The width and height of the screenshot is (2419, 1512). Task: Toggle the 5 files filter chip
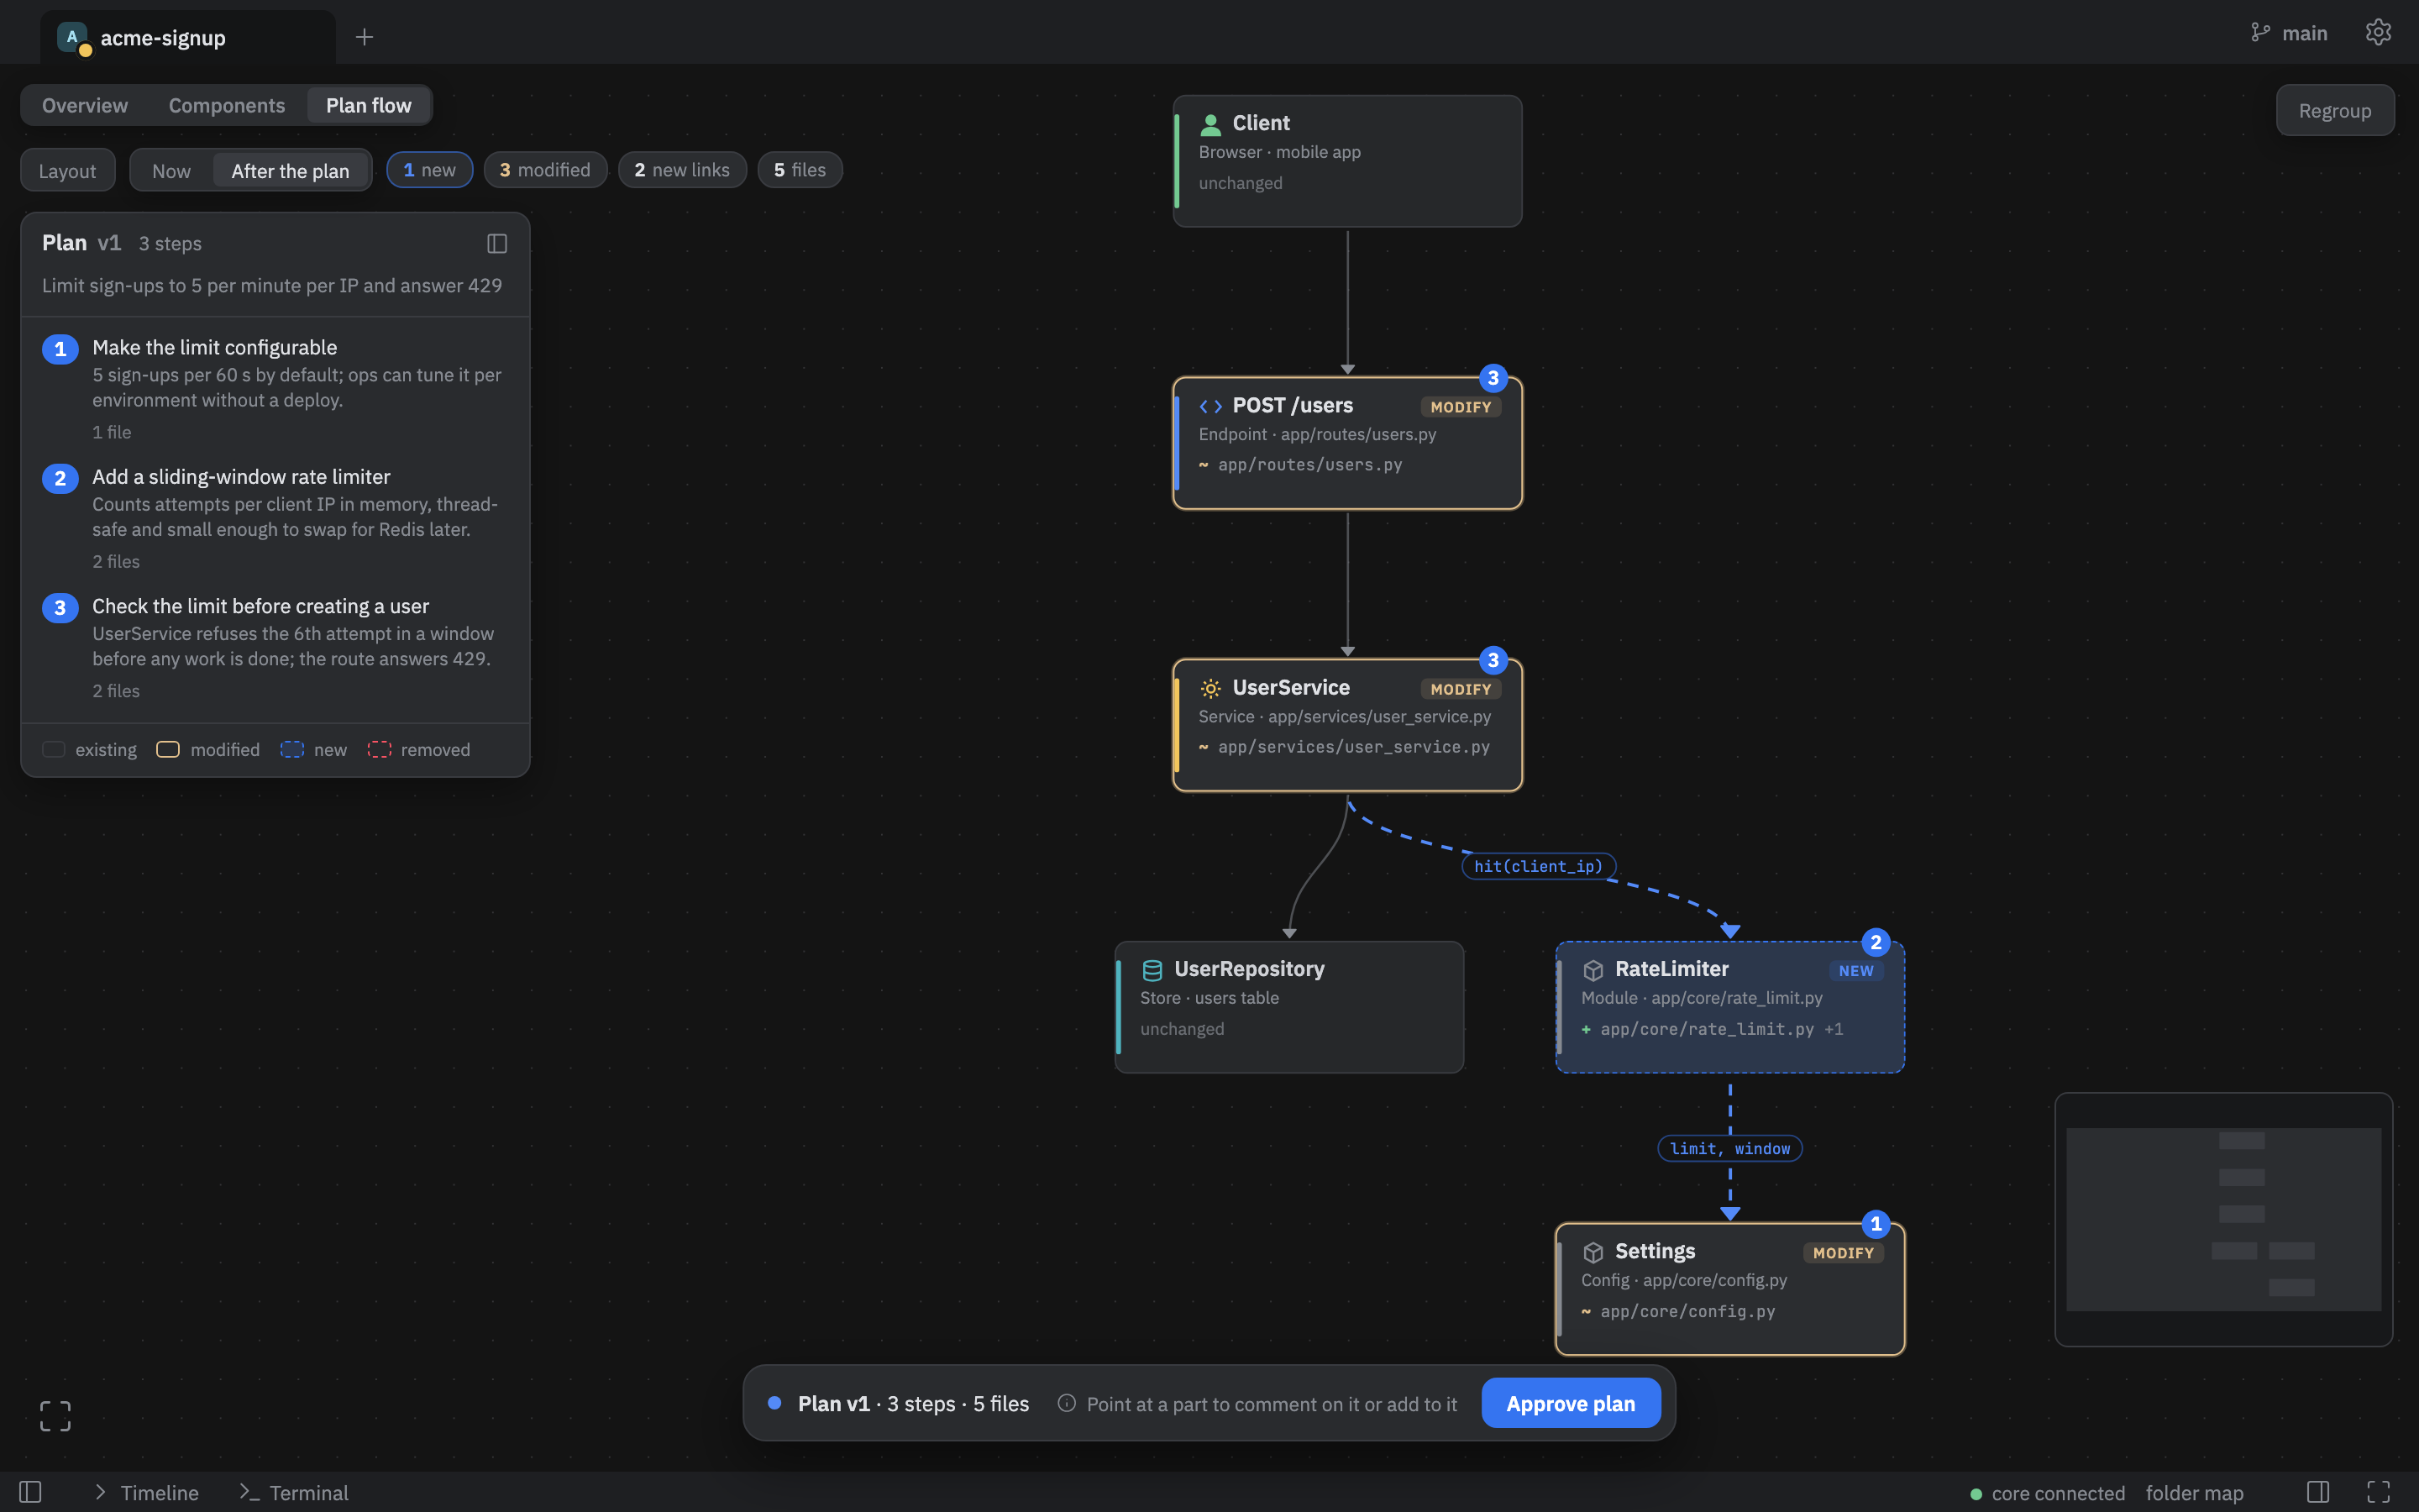(x=800, y=170)
